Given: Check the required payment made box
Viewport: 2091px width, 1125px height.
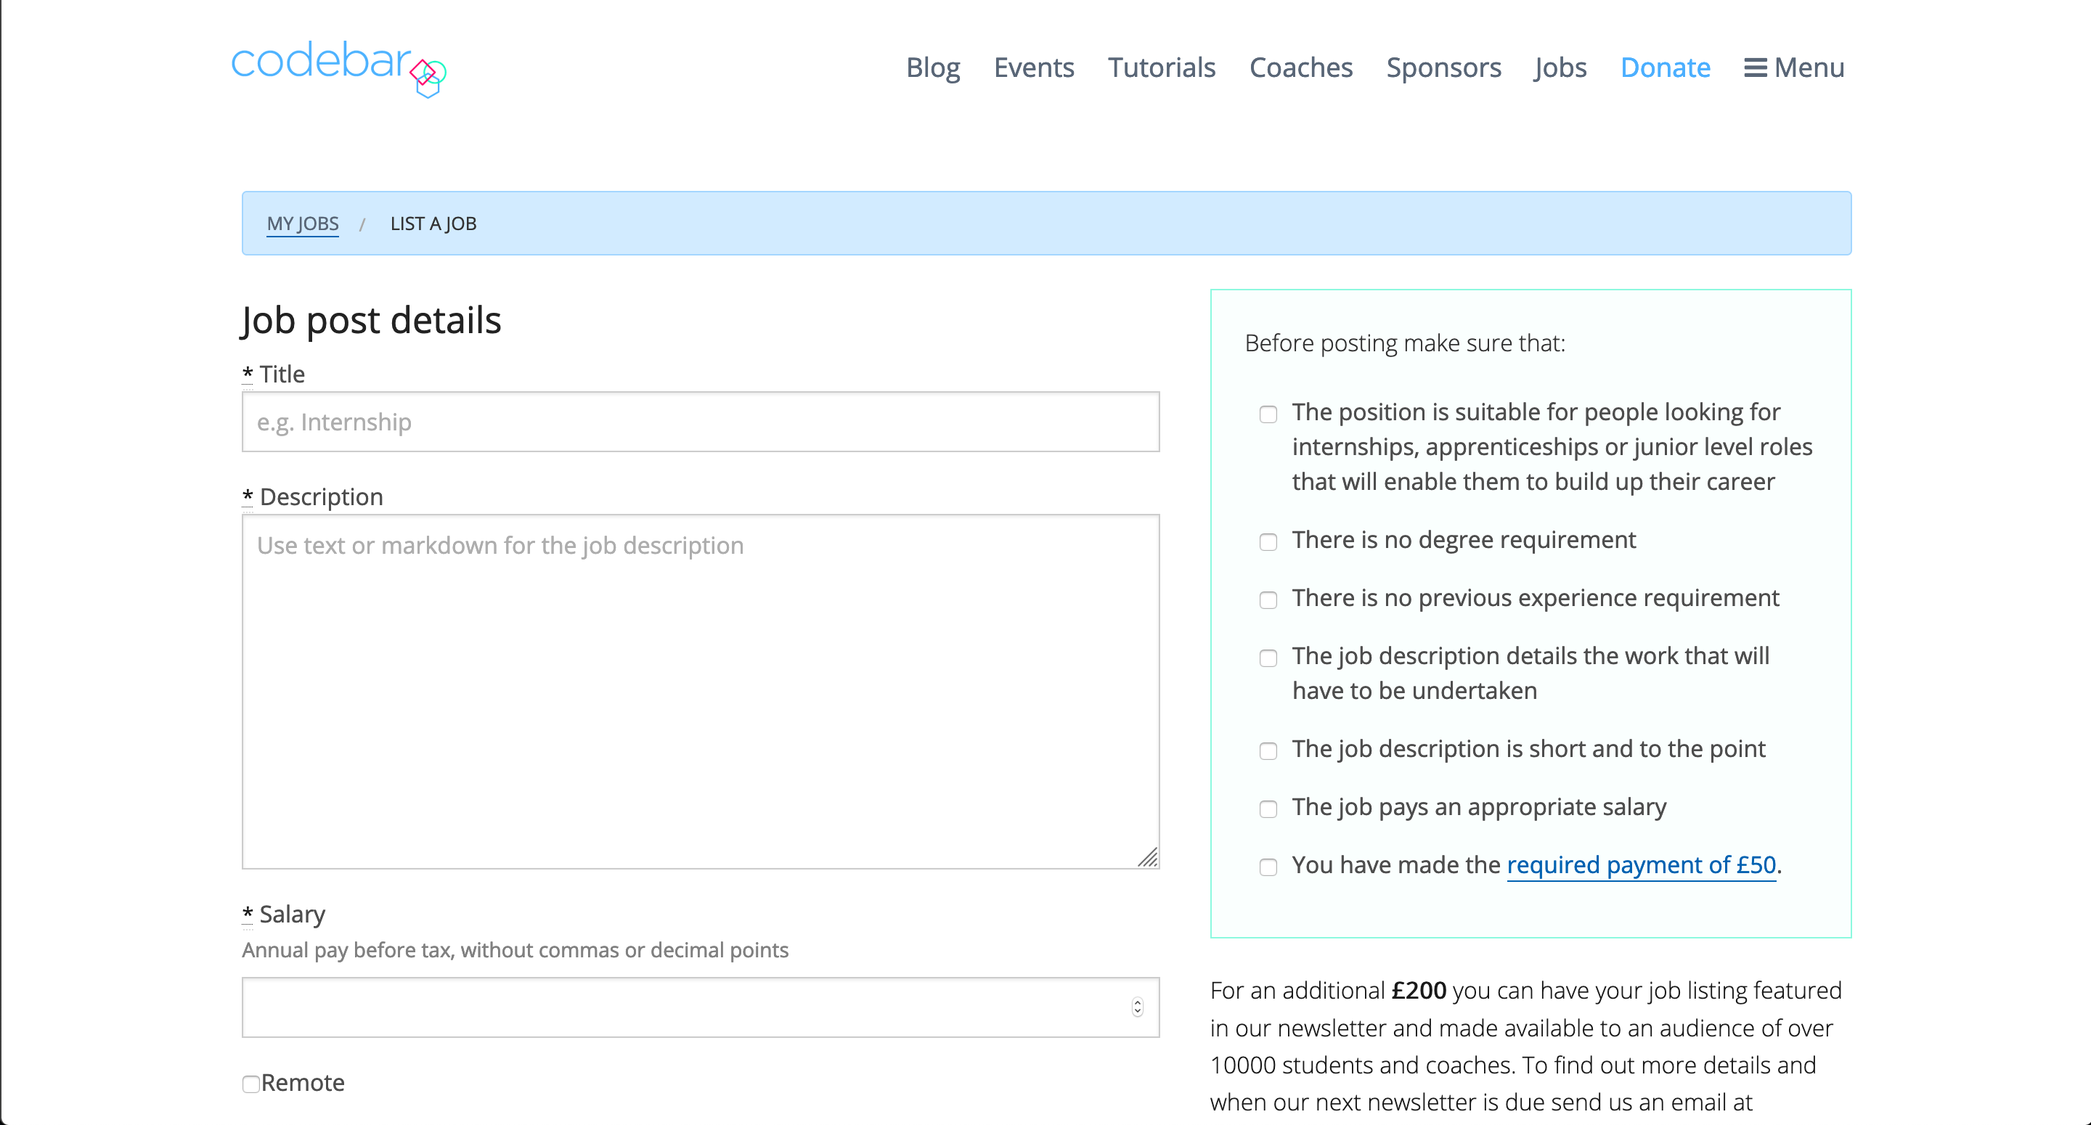Looking at the screenshot, I should coord(1268,867).
